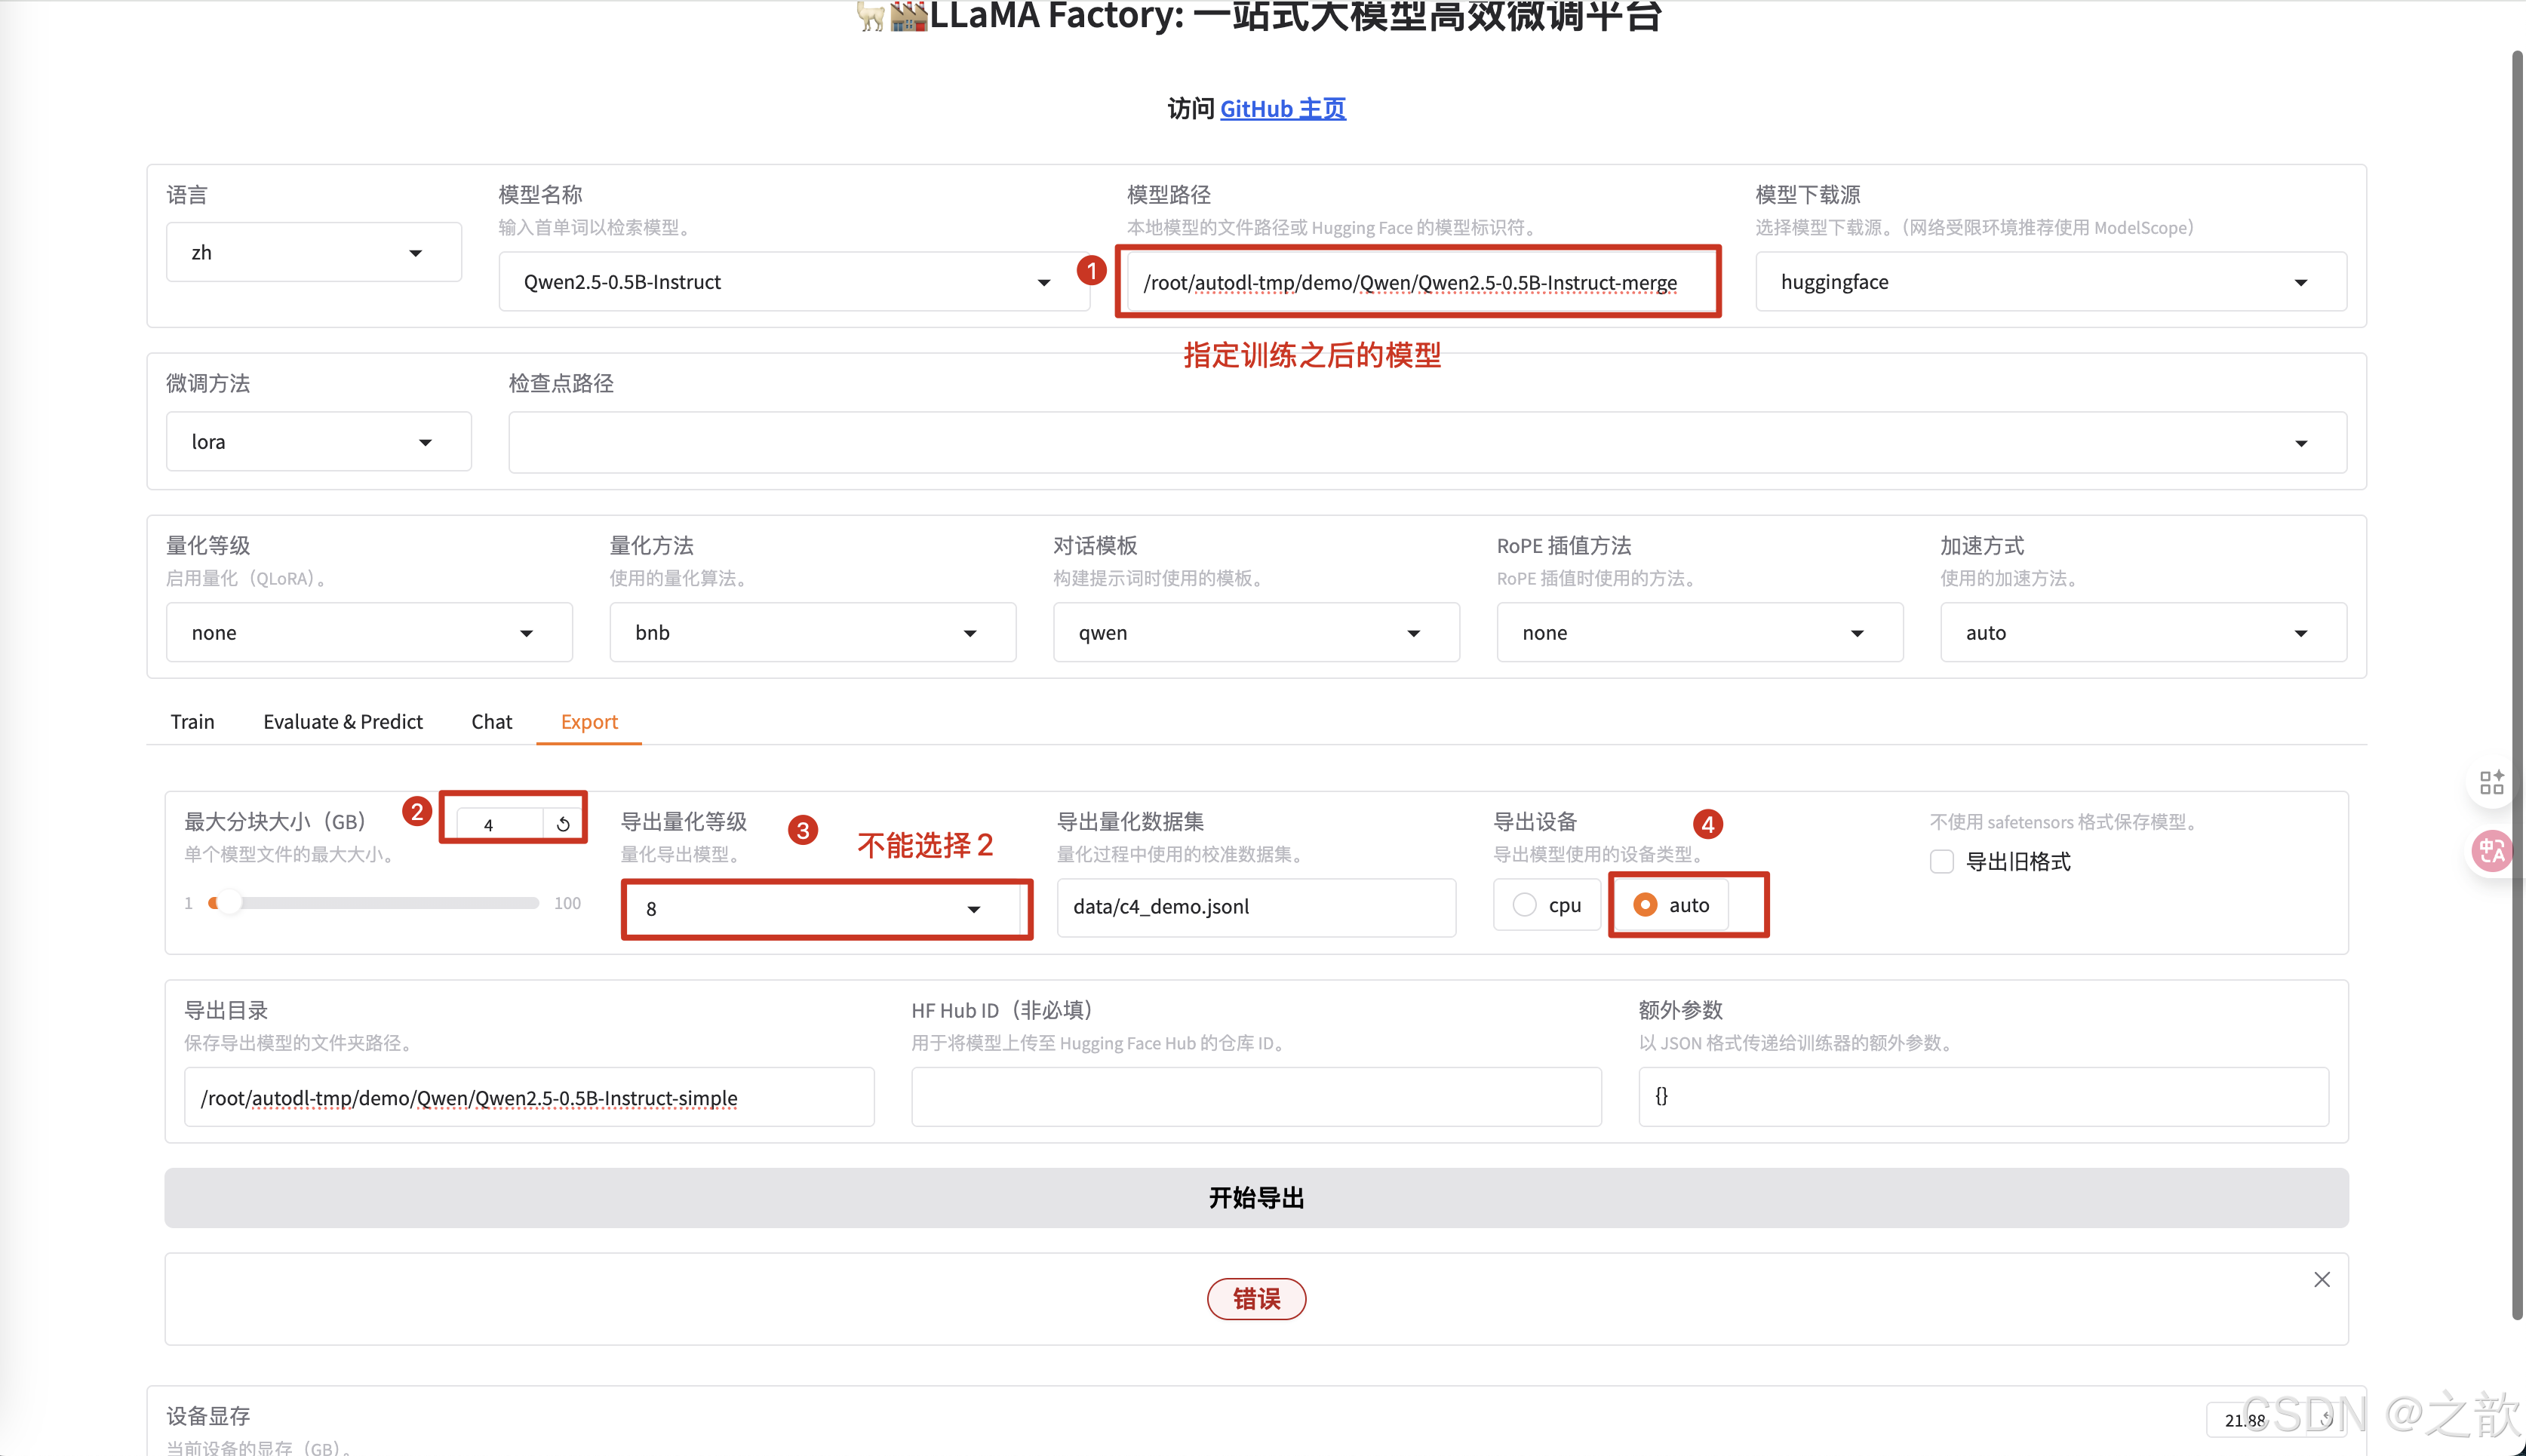Open the 语言 zh dropdown
This screenshot has height=1456, width=2526.
tap(314, 252)
